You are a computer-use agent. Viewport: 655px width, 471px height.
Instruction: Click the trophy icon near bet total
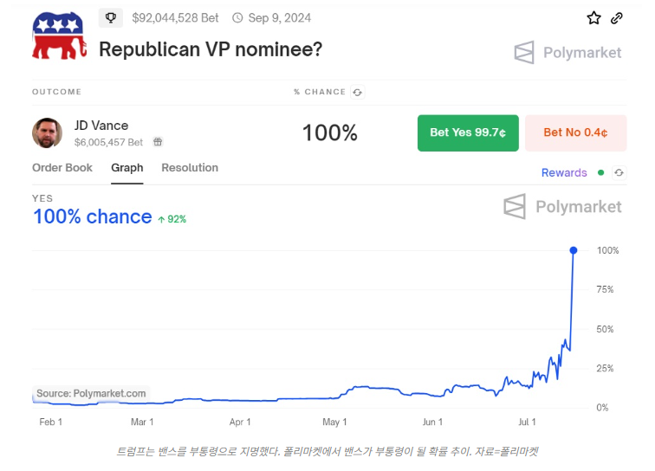(x=111, y=17)
